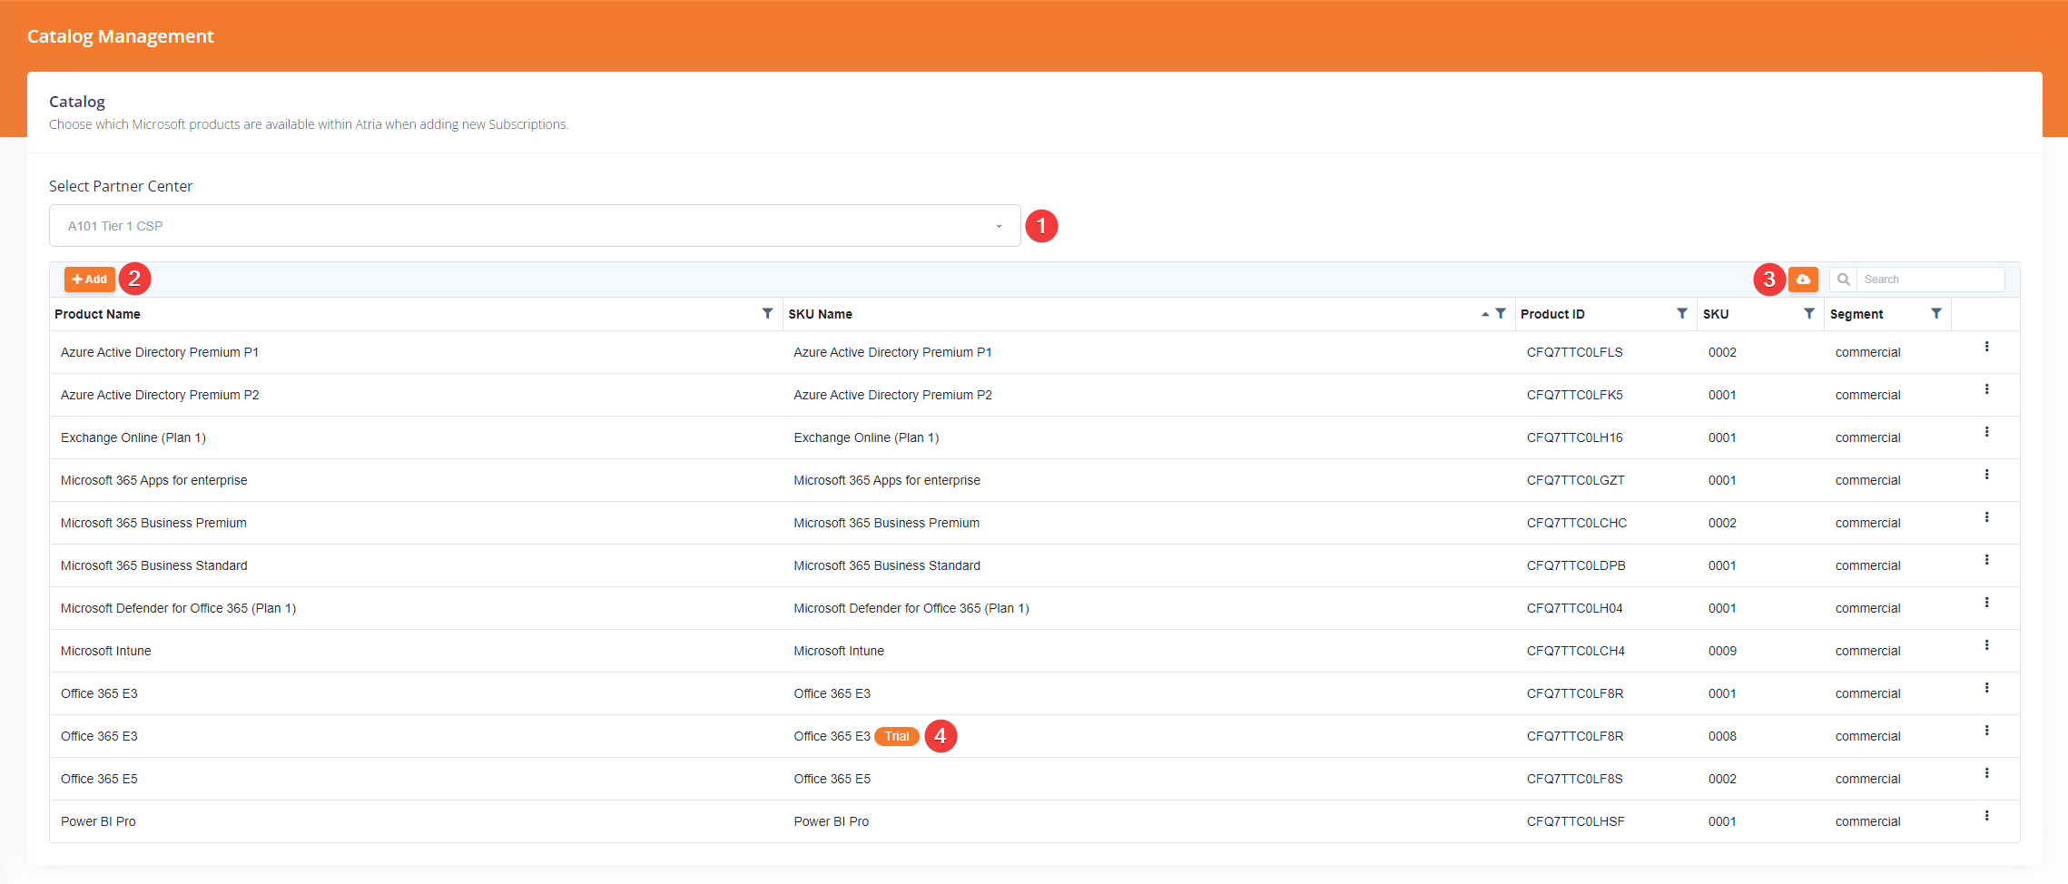Open row menu for Azure AD Premium P1
2068x884 pixels.
[1986, 347]
